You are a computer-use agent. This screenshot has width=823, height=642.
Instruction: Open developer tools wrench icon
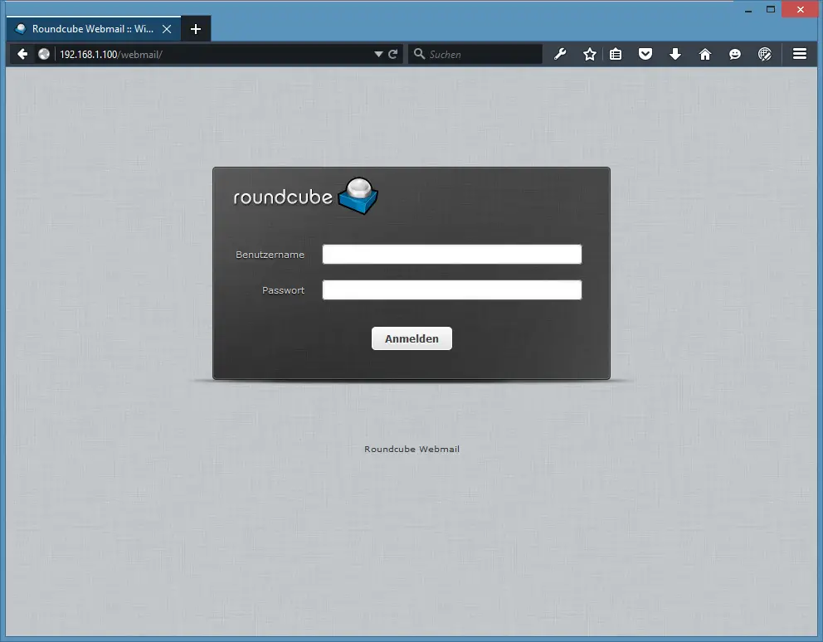tap(560, 54)
